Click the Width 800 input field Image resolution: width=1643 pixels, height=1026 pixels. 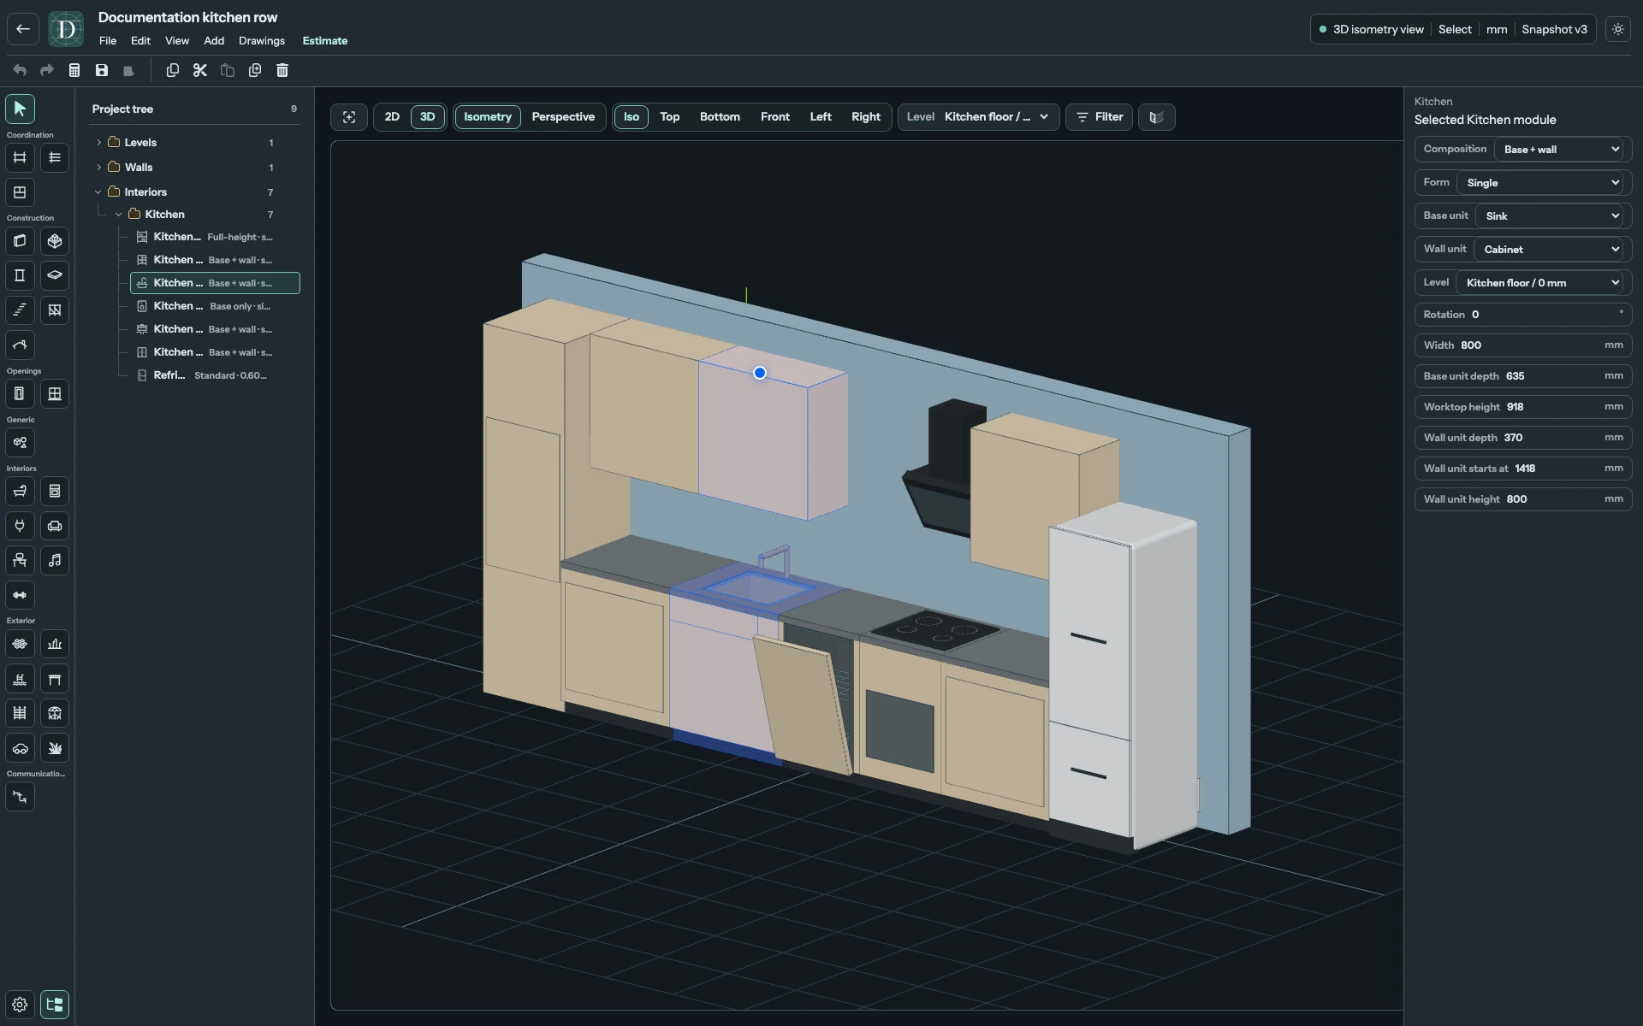(1523, 345)
